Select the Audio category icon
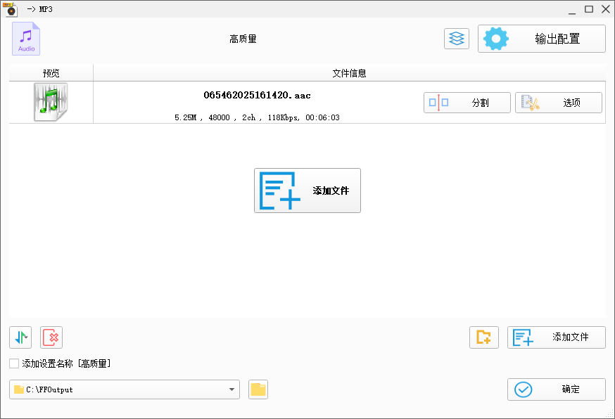The width and height of the screenshot is (615, 419). [25, 39]
